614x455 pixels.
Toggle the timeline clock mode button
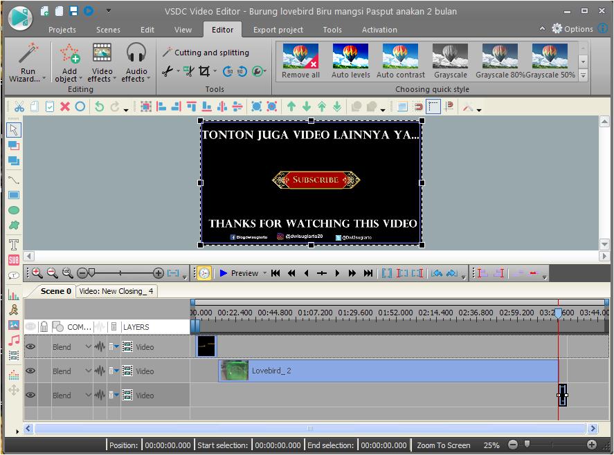pyautogui.click(x=204, y=272)
